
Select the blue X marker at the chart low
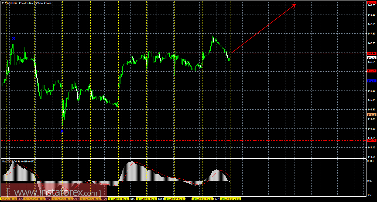(x=62, y=131)
